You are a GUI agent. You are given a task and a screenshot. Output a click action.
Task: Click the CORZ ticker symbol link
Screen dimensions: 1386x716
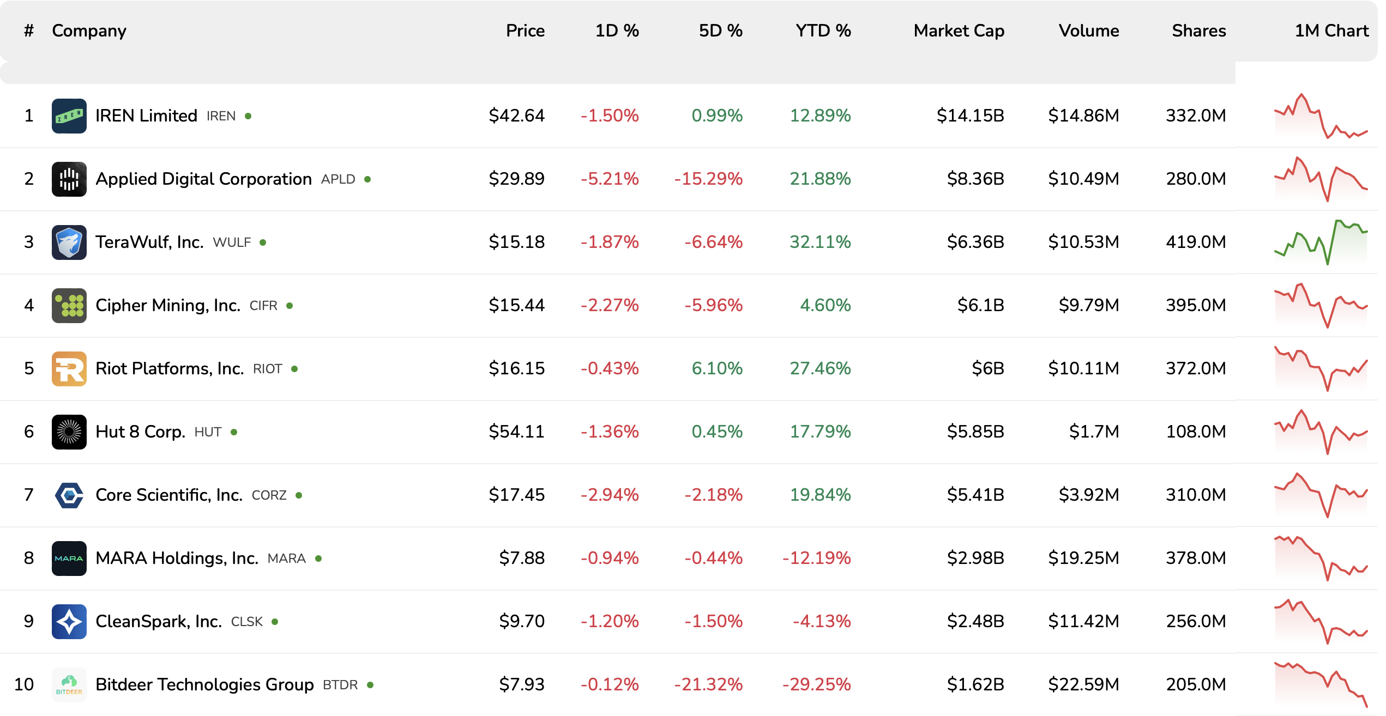[269, 495]
